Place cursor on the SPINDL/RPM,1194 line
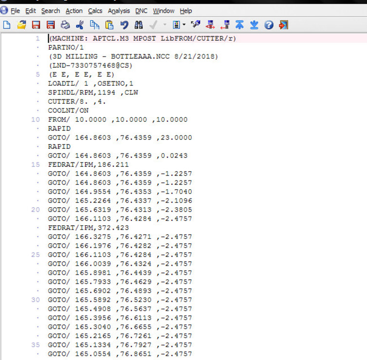This screenshot has height=360, width=367. [97, 92]
